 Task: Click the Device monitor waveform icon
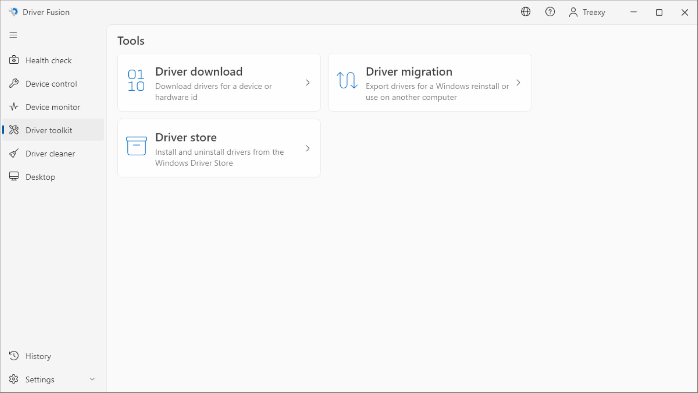click(x=13, y=107)
